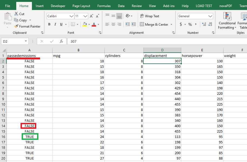Click the Insert Function fx icon
Viewport: 247px width, 162px height.
click(61, 41)
